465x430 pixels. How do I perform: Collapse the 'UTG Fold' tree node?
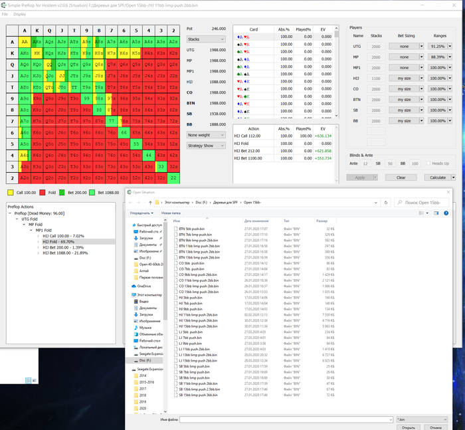tap(17, 219)
